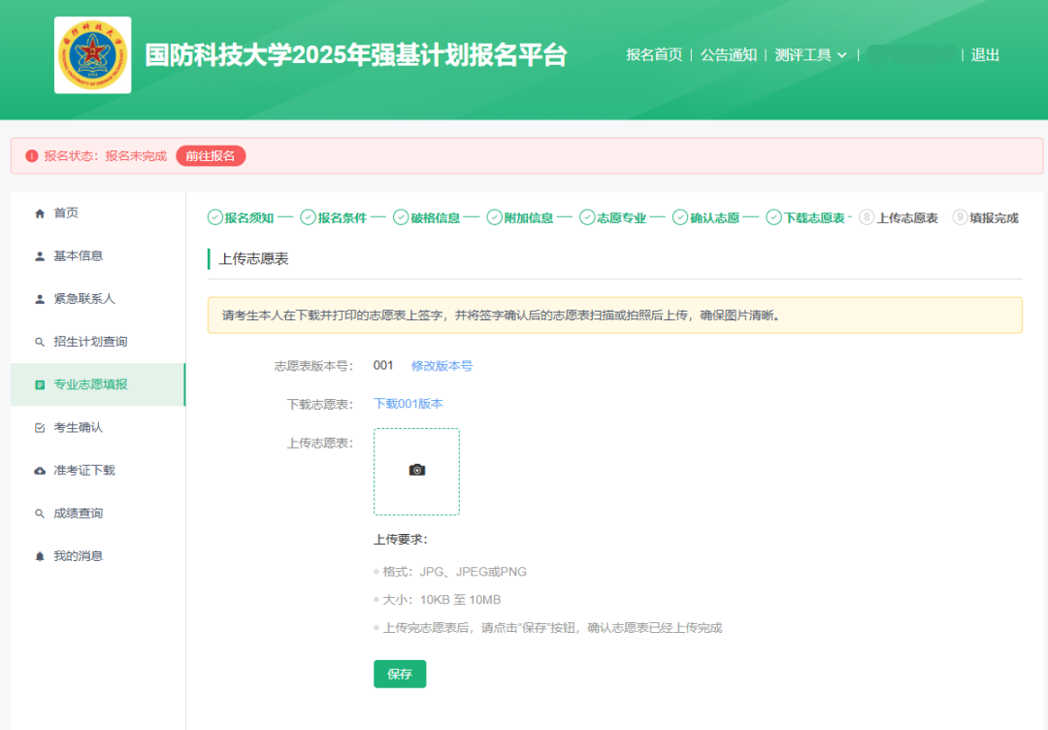Click the magnifier icon beside 招生计划查询
This screenshot has height=730, width=1048.
click(40, 342)
